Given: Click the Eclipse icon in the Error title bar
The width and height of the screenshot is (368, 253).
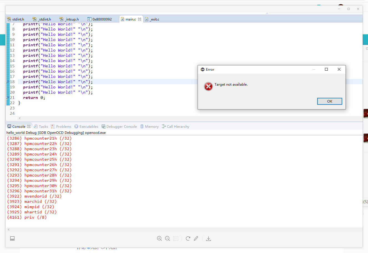Looking at the screenshot, I should coord(203,69).
